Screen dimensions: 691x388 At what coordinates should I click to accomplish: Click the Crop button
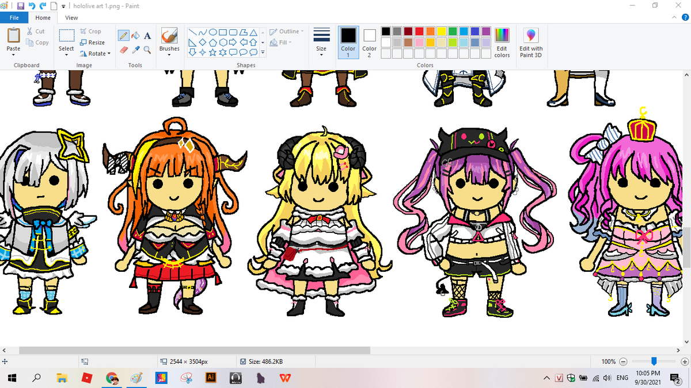pyautogui.click(x=91, y=32)
